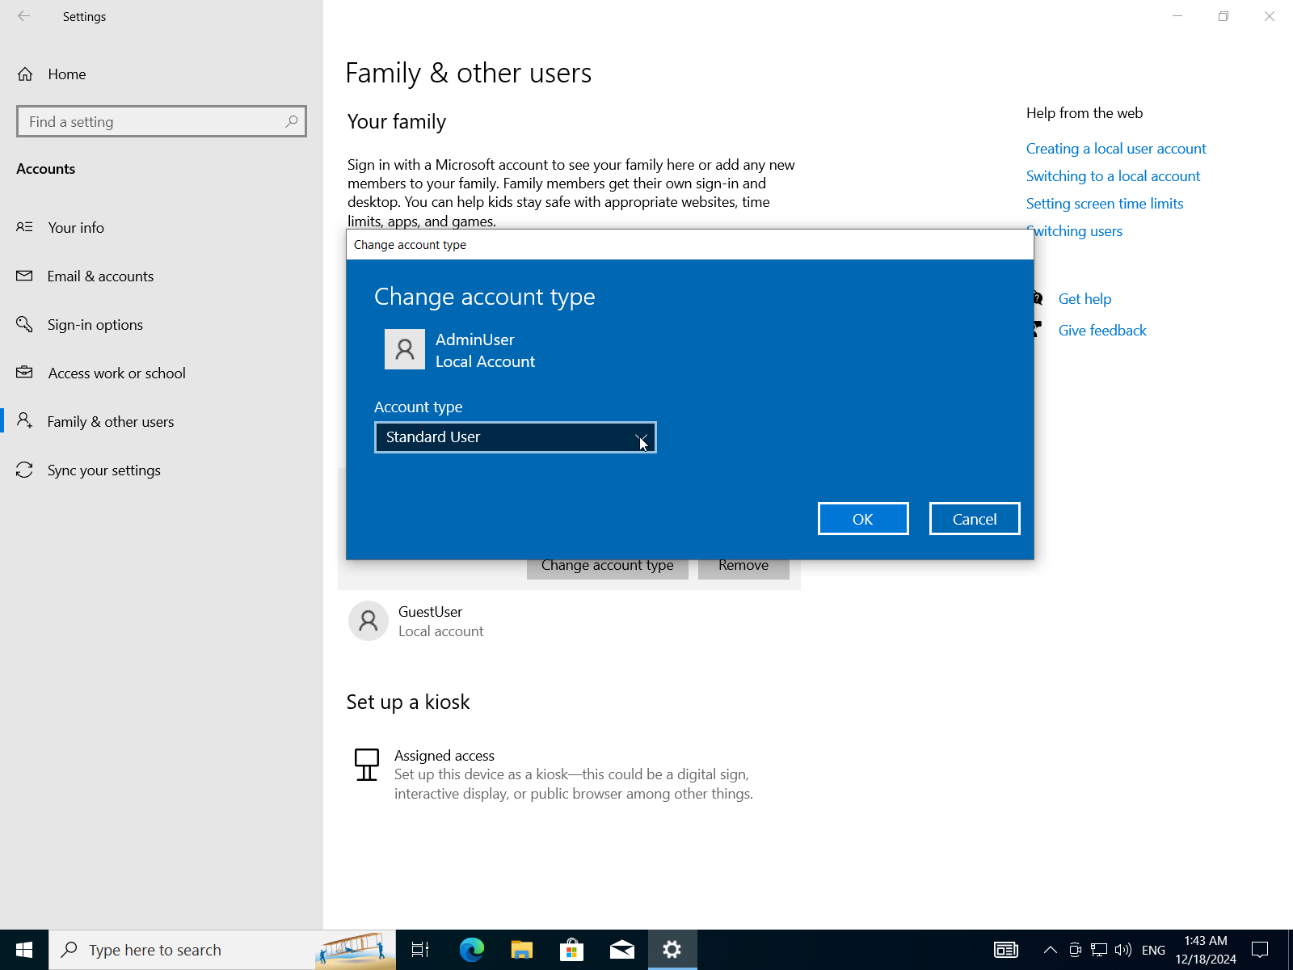
Task: Open Assigned access kiosk setup
Action: click(x=444, y=756)
